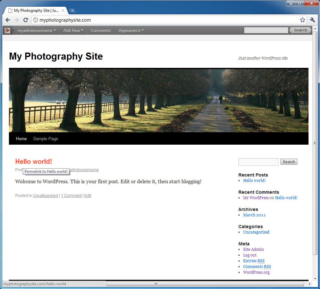Open Hello world! in Recent Comments
The height and width of the screenshot is (289, 320).
pos(286,198)
